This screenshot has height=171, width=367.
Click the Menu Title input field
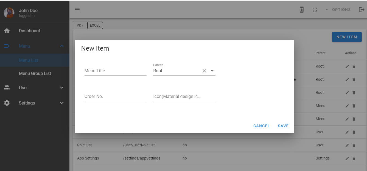(115, 71)
